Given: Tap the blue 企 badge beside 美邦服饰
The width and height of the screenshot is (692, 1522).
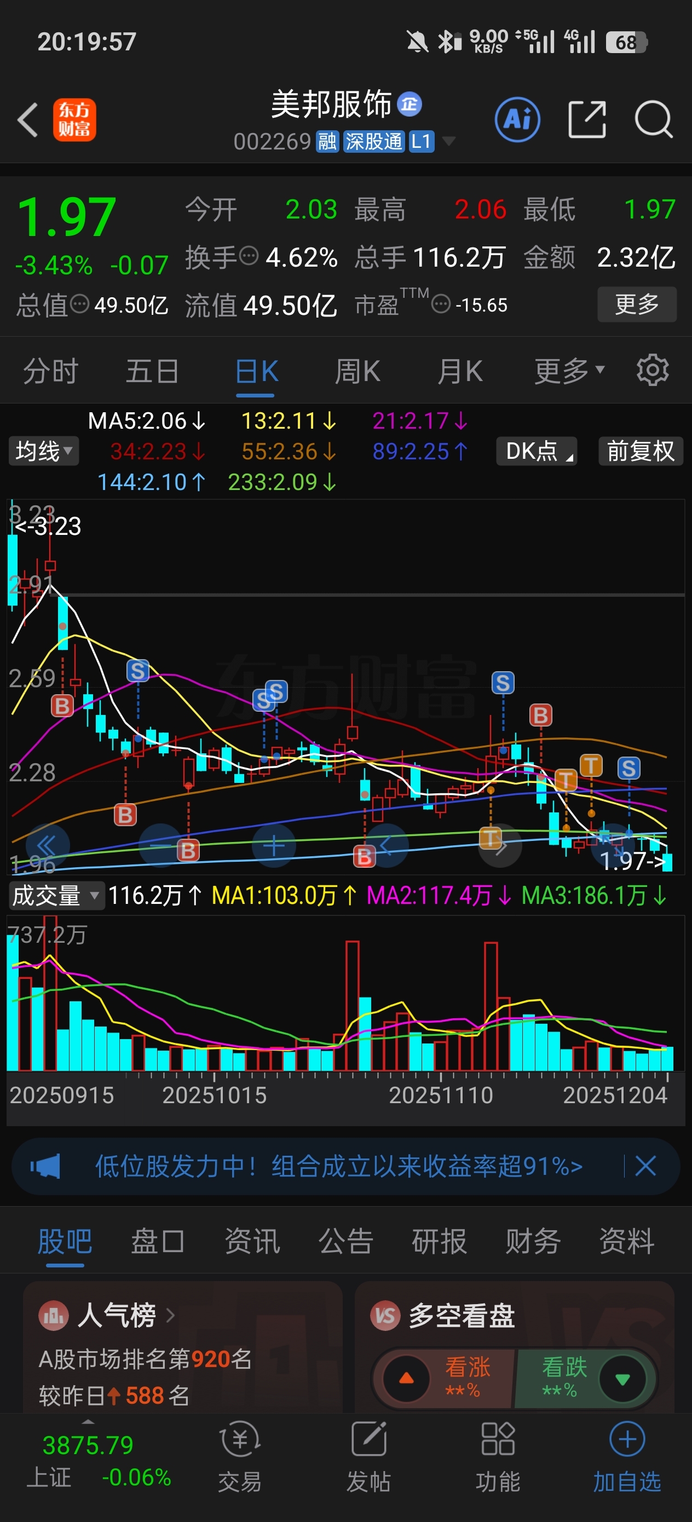Looking at the screenshot, I should [410, 105].
